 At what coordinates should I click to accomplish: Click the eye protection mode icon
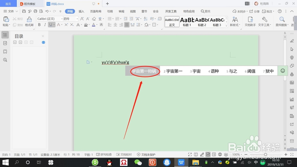coord(226,155)
